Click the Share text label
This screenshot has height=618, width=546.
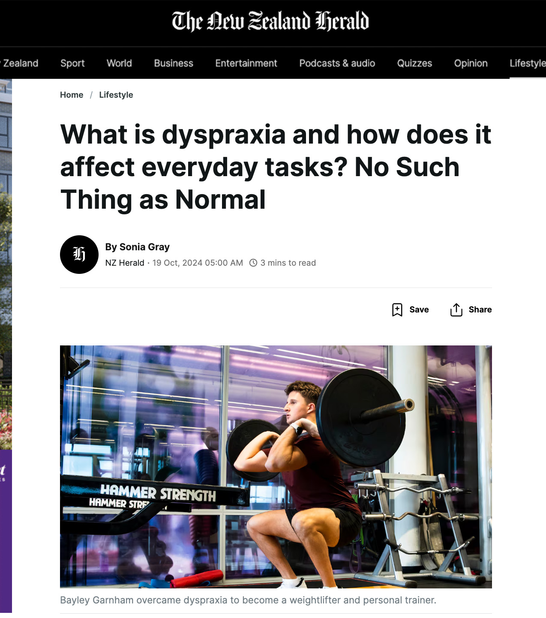tap(480, 309)
